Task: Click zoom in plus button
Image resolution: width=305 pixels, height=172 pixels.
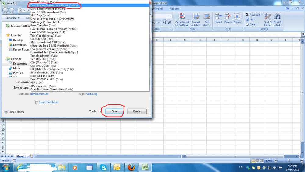Action: tap(302, 160)
